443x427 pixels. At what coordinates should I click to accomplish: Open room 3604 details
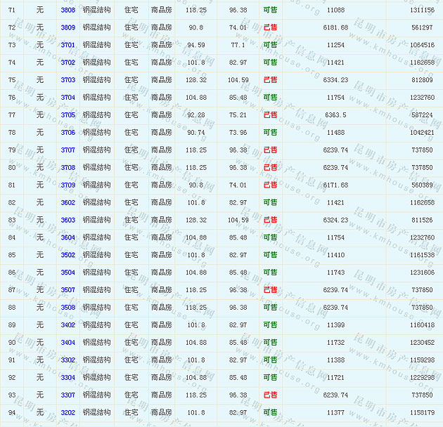pyautogui.click(x=68, y=237)
